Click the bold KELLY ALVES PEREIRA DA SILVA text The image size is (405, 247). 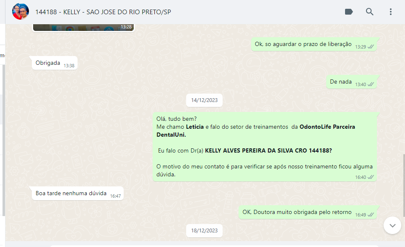point(249,151)
